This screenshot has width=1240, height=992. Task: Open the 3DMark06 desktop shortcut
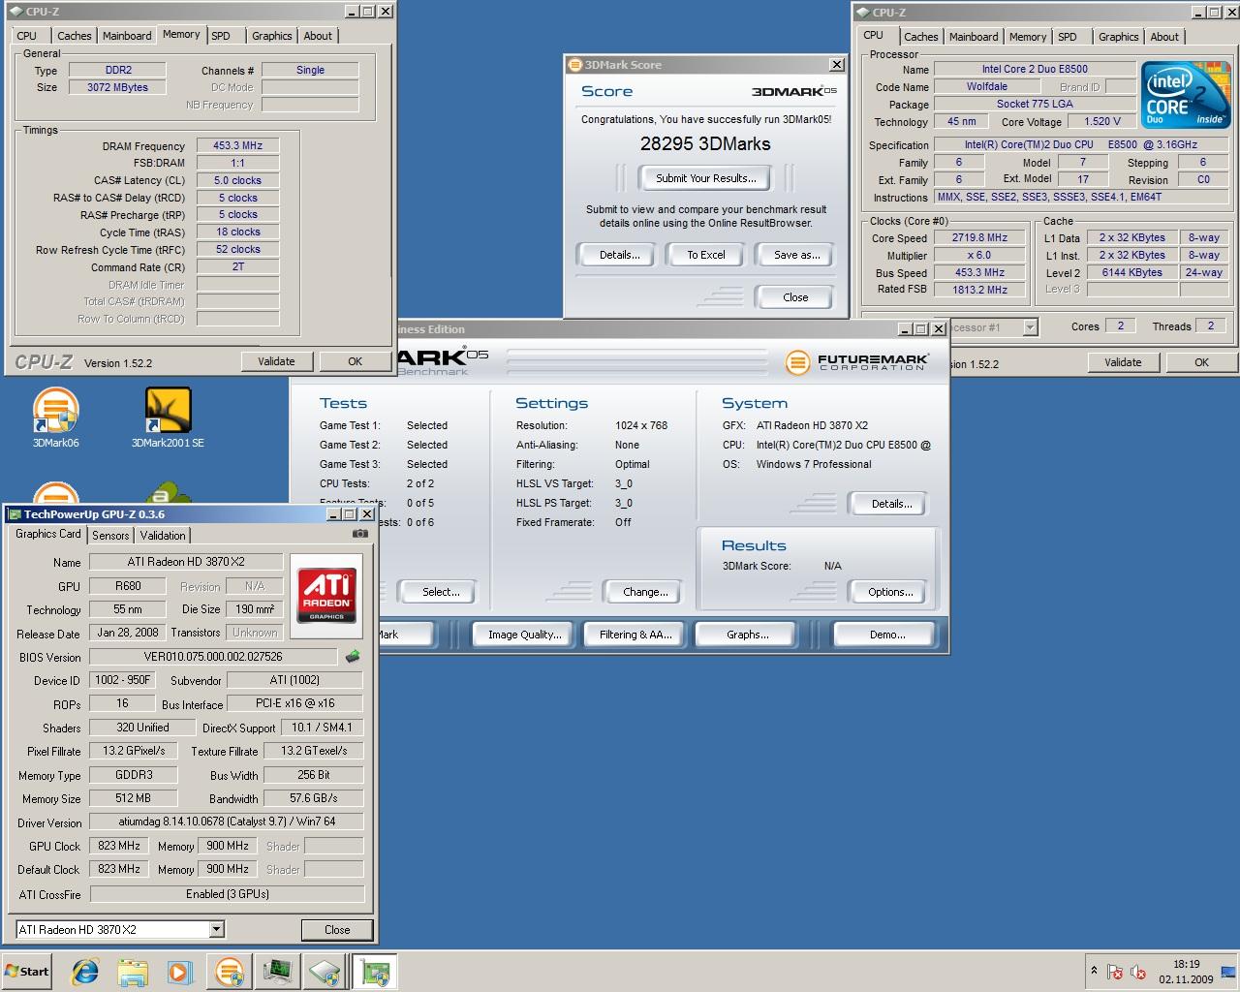[56, 418]
